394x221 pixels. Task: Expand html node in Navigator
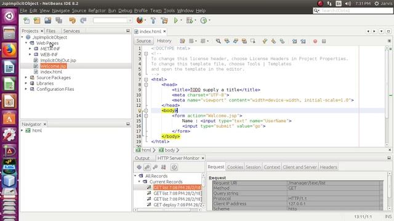coord(22,130)
